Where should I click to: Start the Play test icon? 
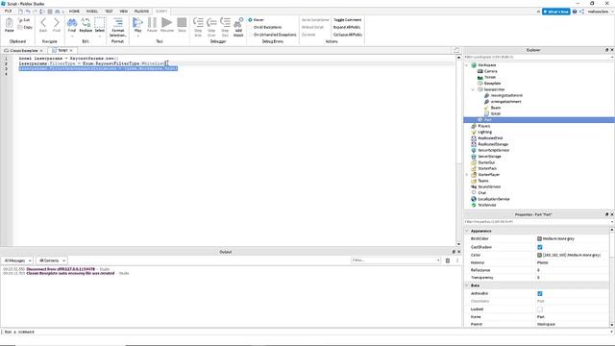pyautogui.click(x=137, y=23)
